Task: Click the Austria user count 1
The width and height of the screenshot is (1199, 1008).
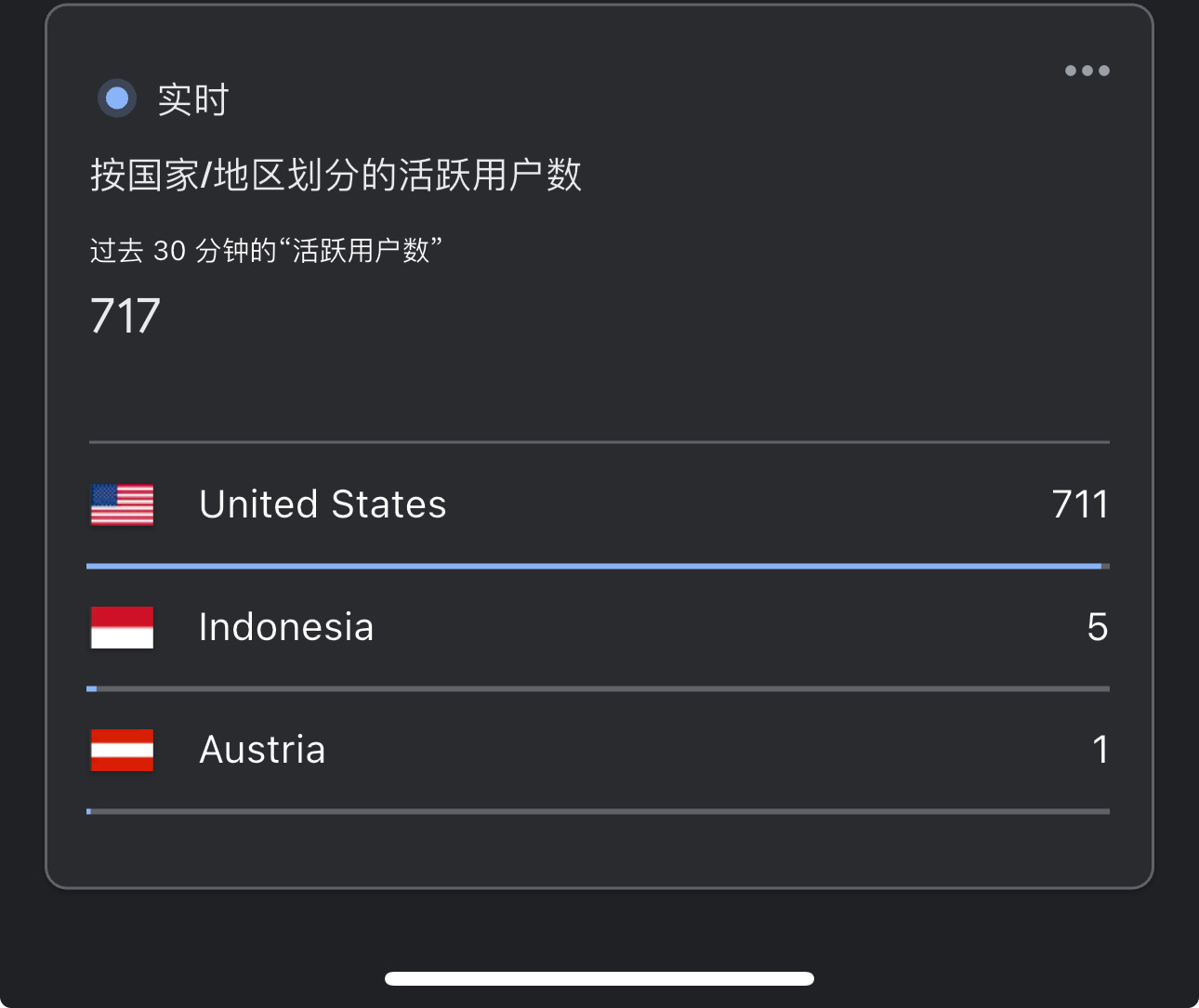Action: click(x=1100, y=750)
